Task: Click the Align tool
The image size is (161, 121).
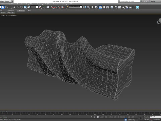Action: 88,7
